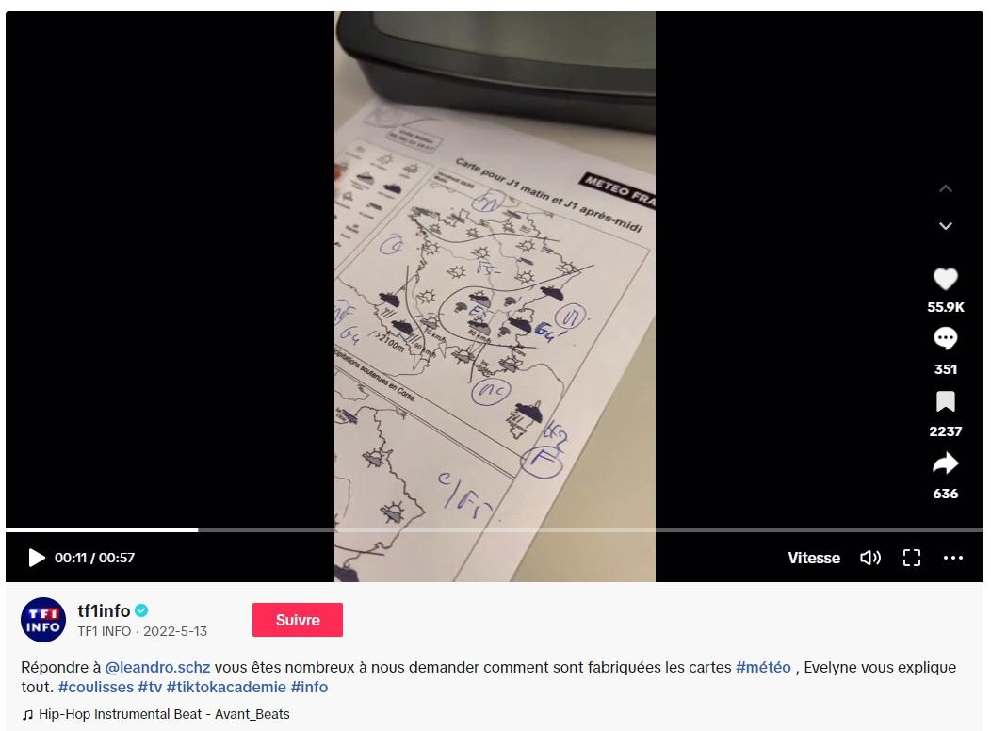991x731 pixels.
Task: Seek on the video progress bar
Action: pos(495,530)
